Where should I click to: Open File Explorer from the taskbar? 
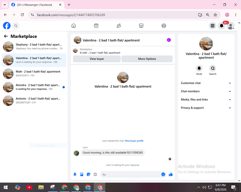coord(41,187)
